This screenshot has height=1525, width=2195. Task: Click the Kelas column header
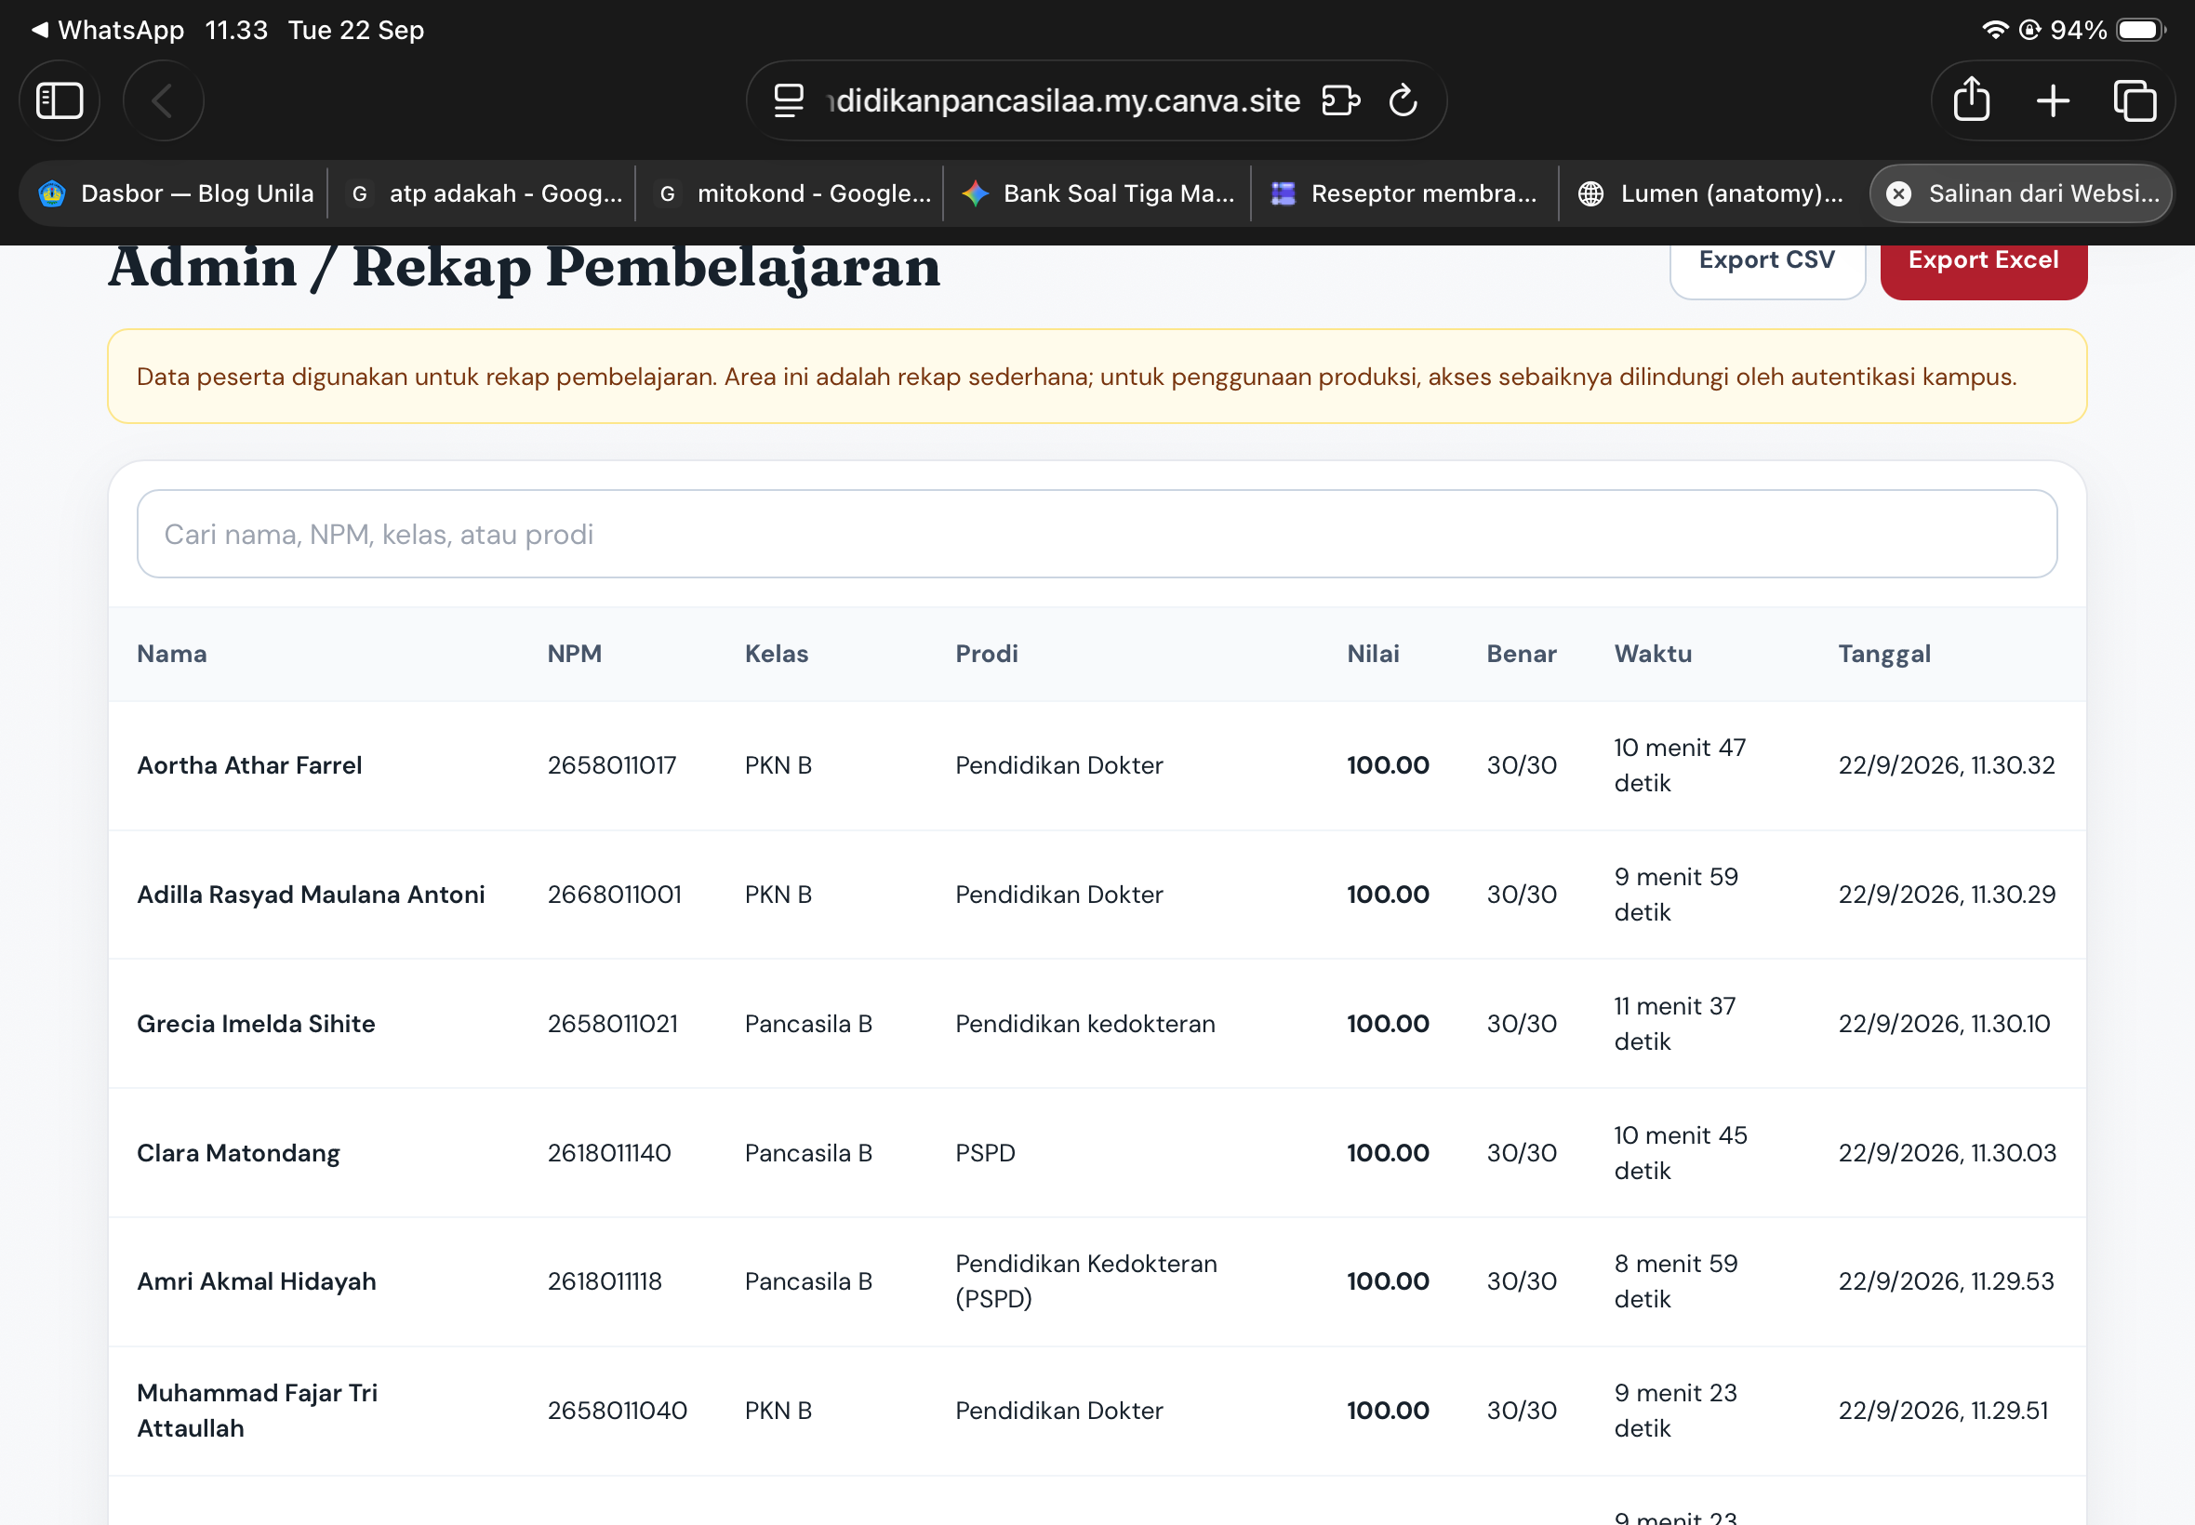(776, 654)
